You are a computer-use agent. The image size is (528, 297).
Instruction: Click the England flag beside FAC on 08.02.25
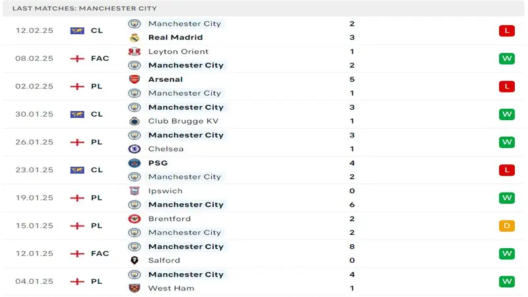click(77, 58)
